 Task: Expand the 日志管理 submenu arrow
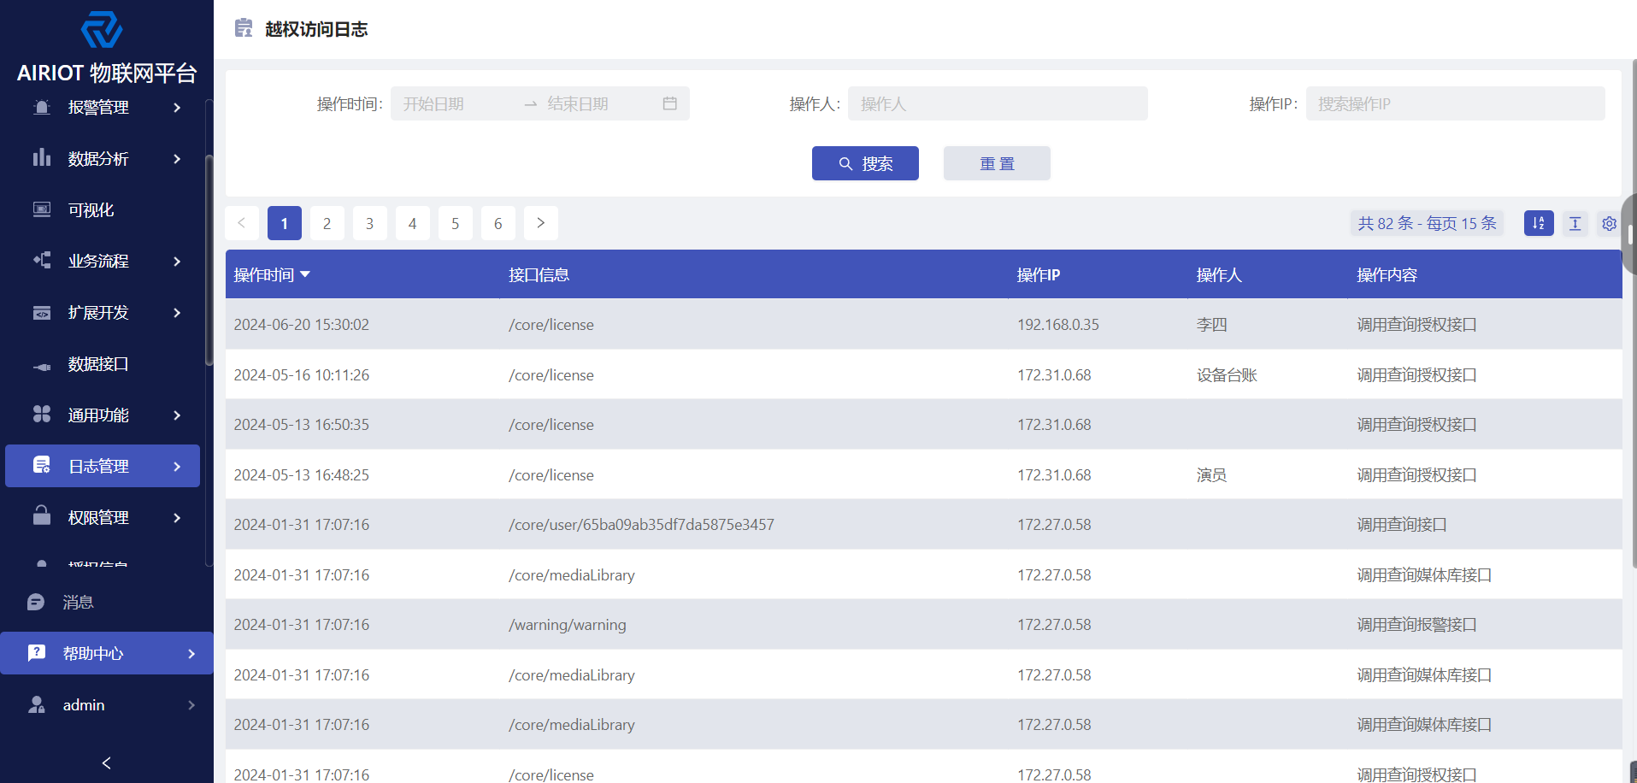pyautogui.click(x=177, y=466)
